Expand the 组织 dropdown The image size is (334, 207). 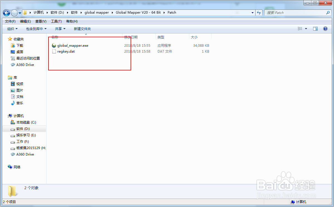(12, 29)
